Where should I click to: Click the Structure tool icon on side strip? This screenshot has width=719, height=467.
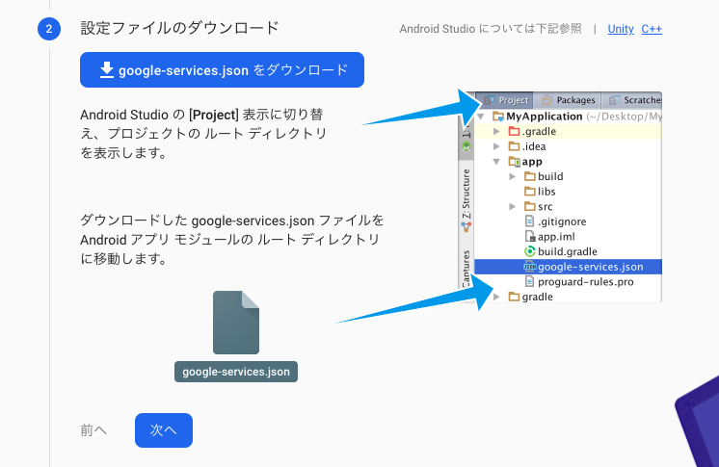(x=466, y=226)
